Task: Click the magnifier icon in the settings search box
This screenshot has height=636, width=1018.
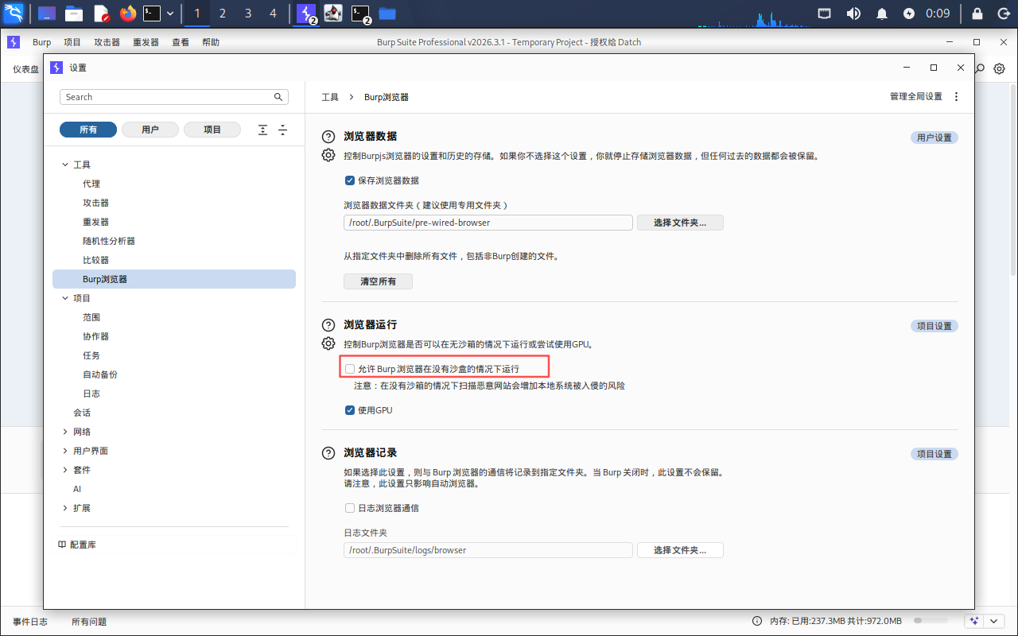Action: (278, 97)
